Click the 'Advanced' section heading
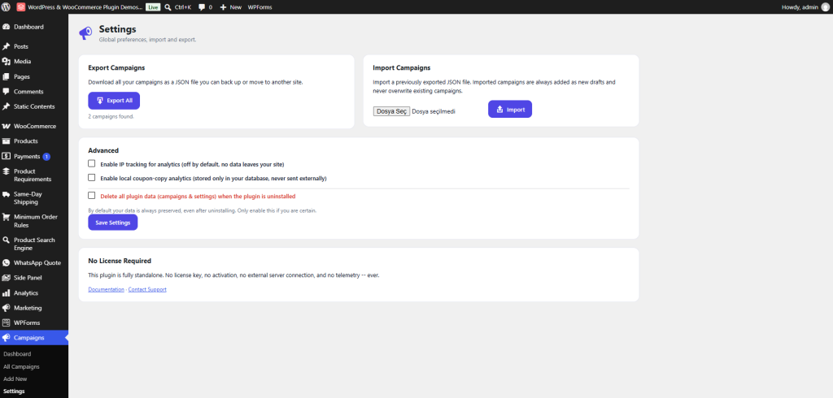The height and width of the screenshot is (398, 833). click(x=103, y=151)
